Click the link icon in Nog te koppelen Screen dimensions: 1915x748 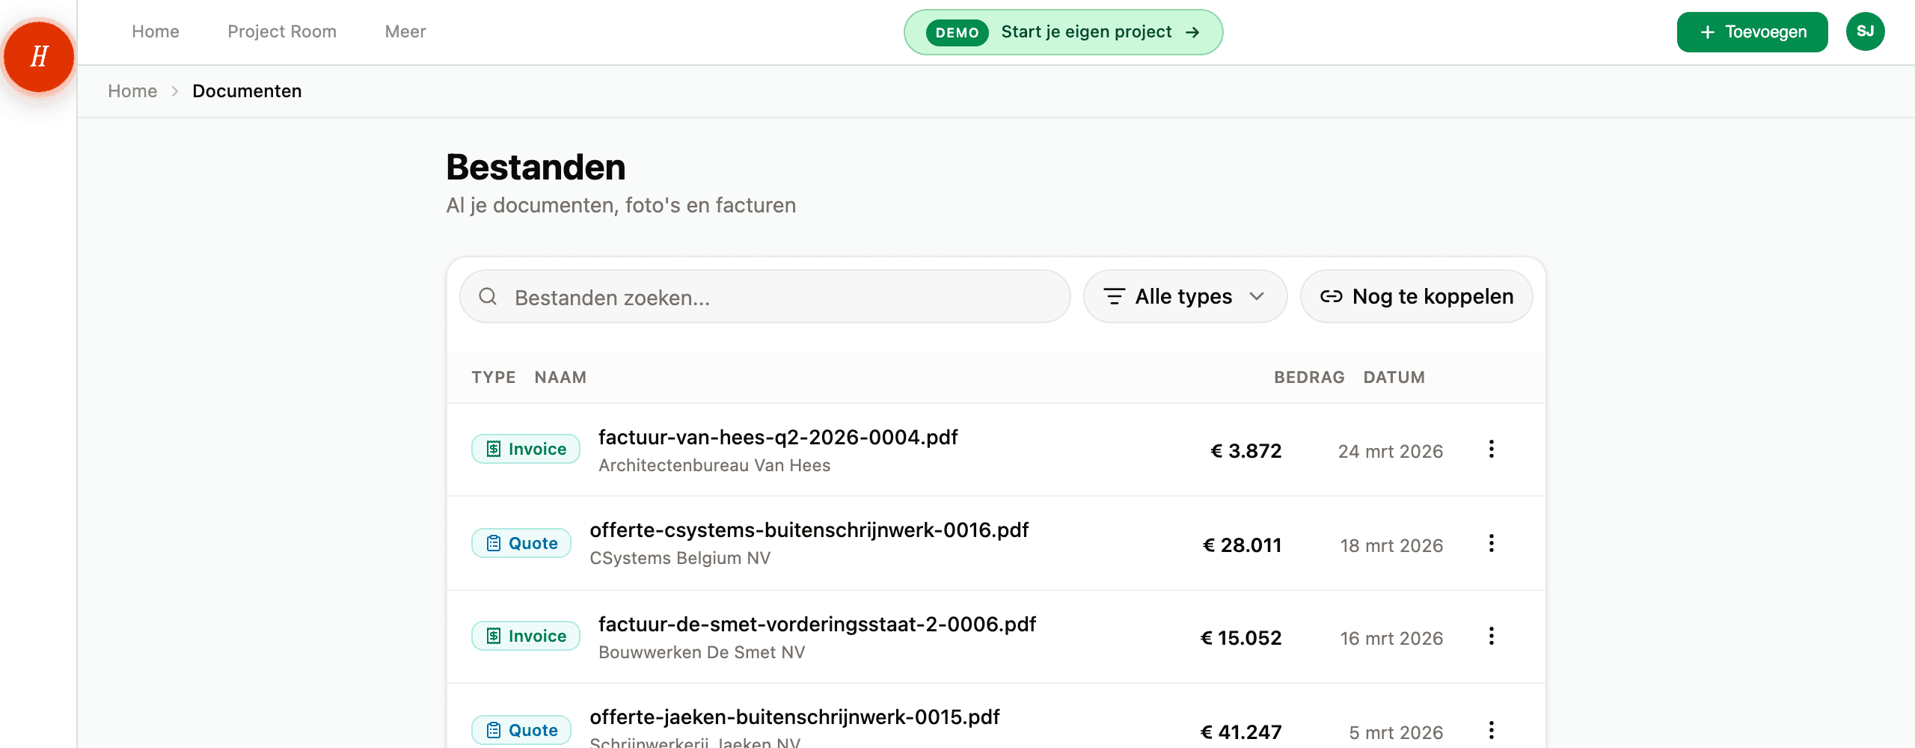[x=1331, y=296]
